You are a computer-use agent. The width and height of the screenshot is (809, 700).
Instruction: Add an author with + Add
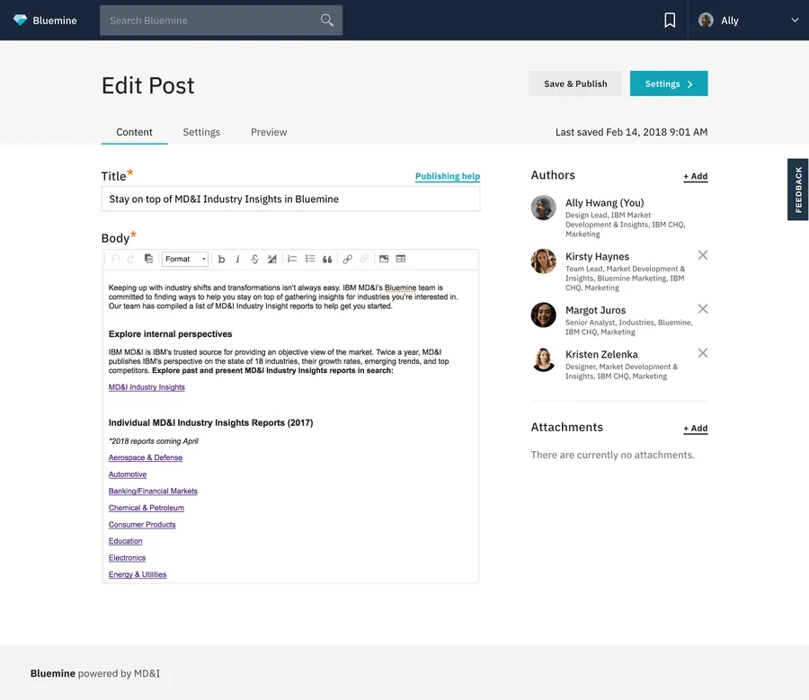696,176
